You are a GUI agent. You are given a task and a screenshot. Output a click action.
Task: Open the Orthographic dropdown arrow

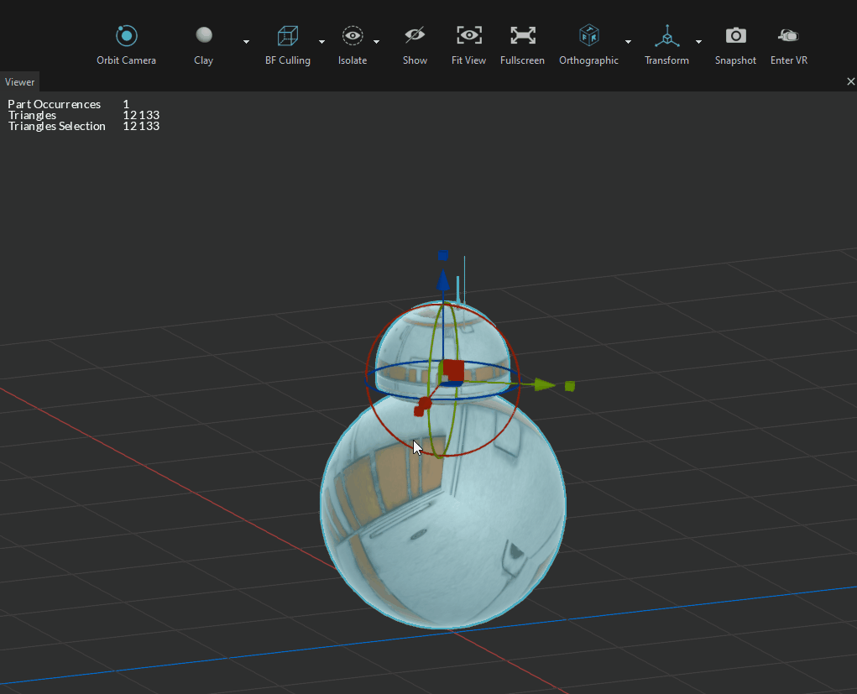click(x=627, y=41)
